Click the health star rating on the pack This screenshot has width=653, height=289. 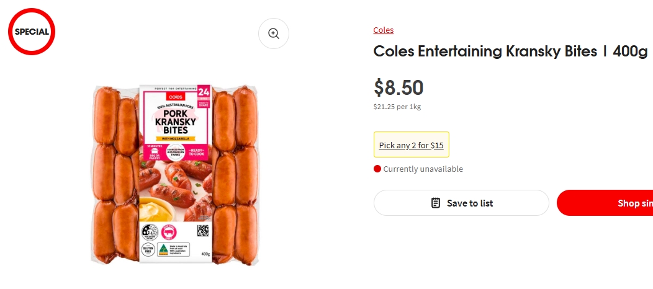coord(149,232)
